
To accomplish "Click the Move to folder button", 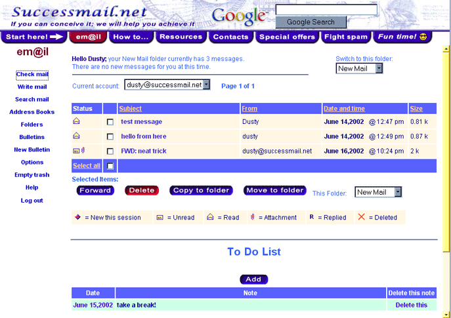I will point(274,190).
